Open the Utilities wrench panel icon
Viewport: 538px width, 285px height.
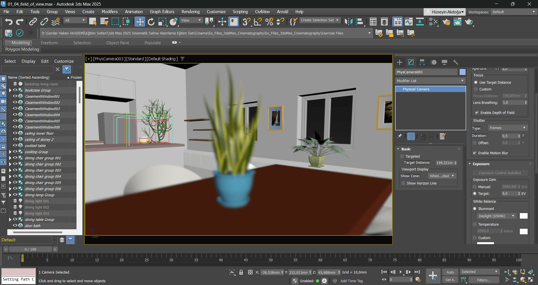[x=456, y=62]
